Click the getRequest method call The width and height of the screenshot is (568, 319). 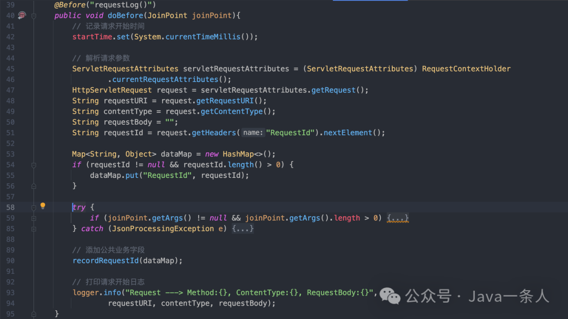(x=333, y=90)
